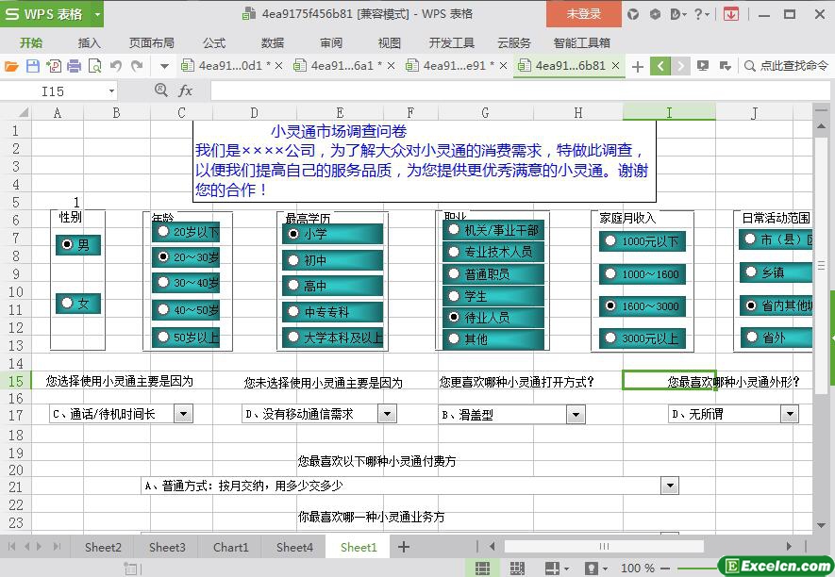Click the Print icon in quick toolbar
Screen dimensions: 835x577
tap(74, 66)
